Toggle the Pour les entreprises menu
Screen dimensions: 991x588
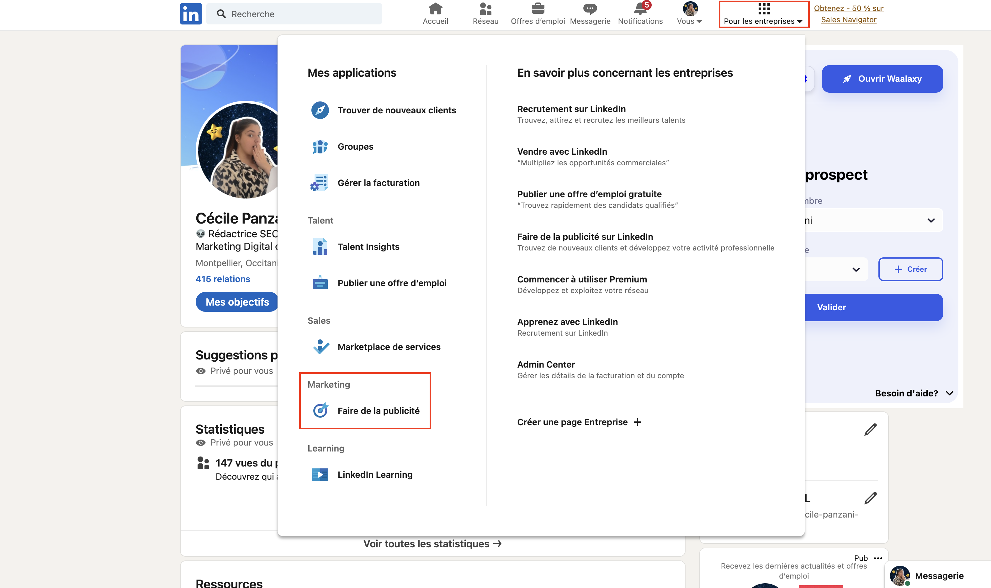(x=764, y=14)
